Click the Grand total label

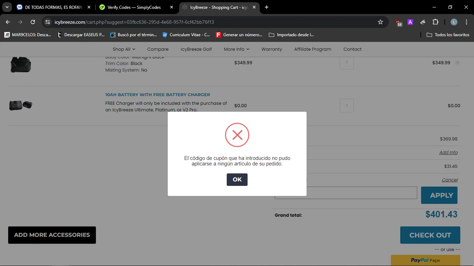[288, 215]
